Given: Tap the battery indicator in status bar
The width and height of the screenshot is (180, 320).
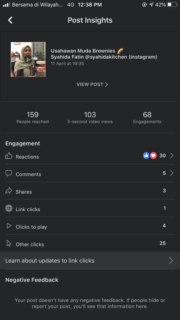Looking at the screenshot, I should click(172, 5).
